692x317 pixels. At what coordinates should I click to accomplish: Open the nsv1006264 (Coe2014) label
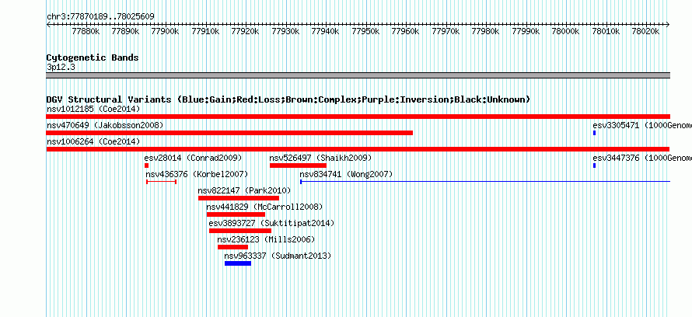pyautogui.click(x=93, y=141)
